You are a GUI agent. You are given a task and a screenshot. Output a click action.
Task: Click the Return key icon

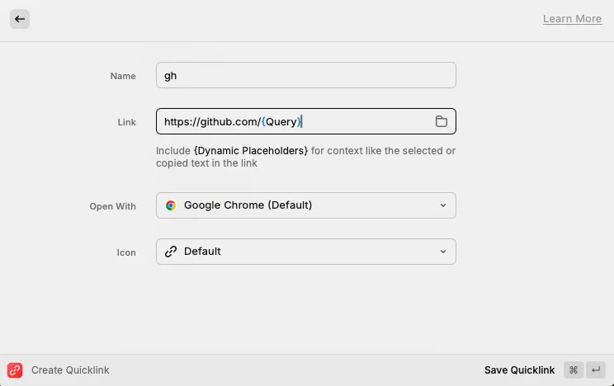click(596, 370)
